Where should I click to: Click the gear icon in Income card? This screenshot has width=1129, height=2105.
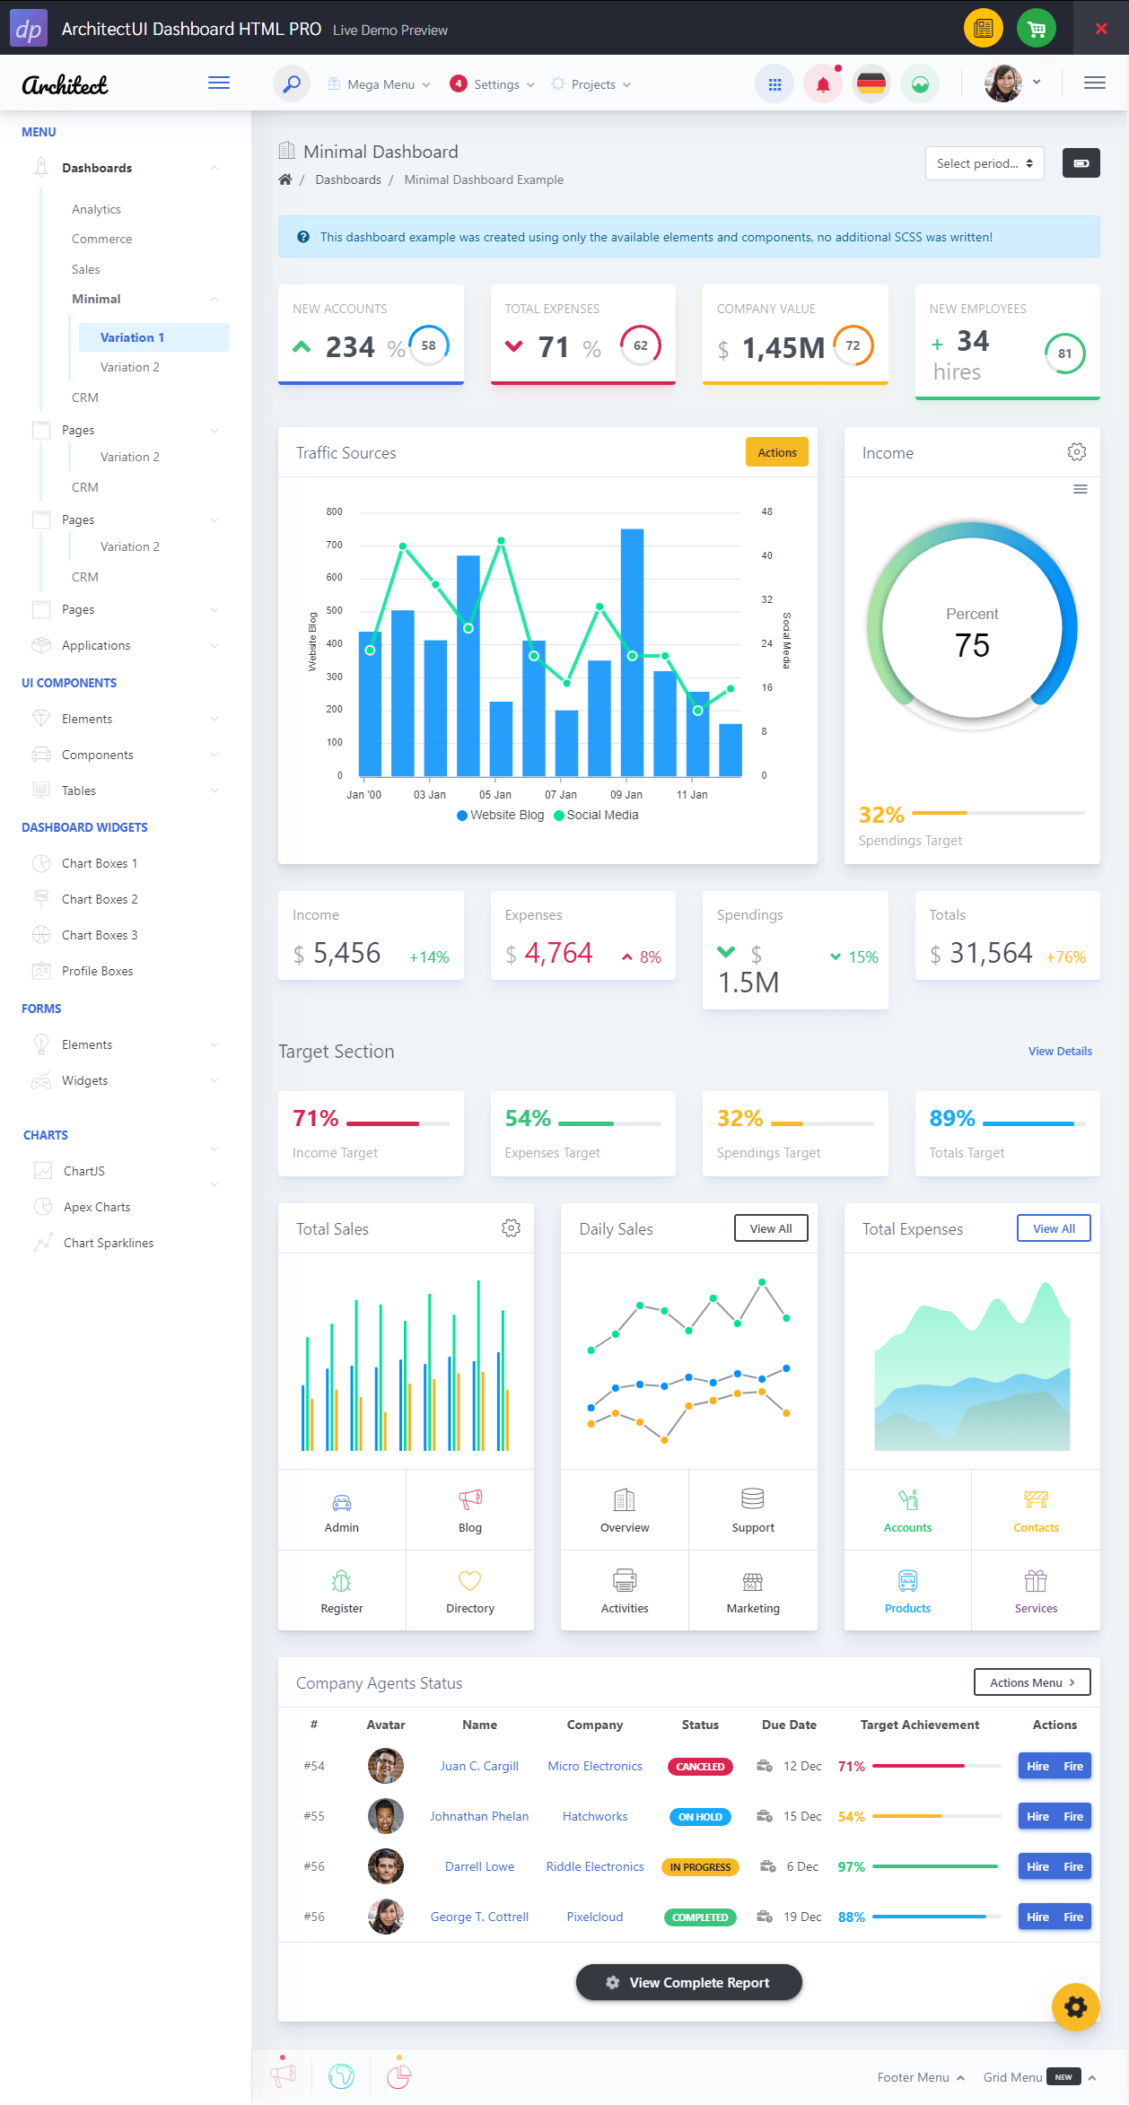[1077, 452]
